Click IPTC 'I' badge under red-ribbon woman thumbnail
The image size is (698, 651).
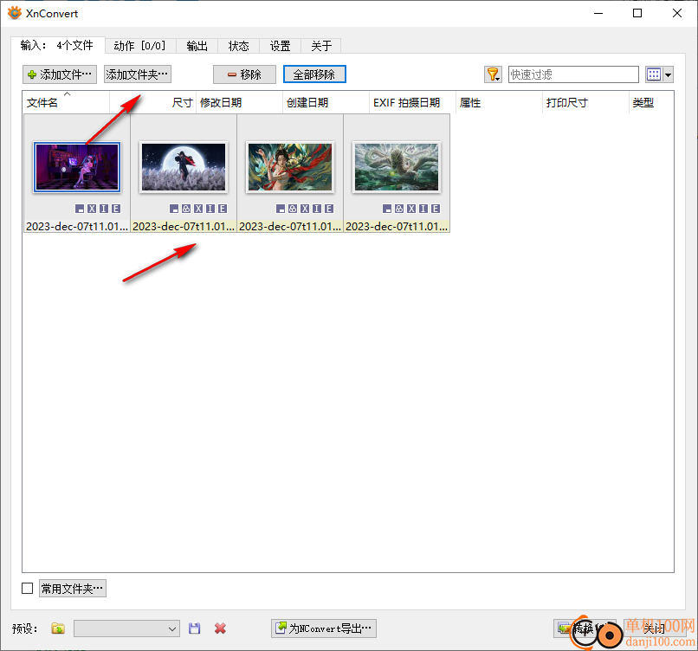click(317, 209)
